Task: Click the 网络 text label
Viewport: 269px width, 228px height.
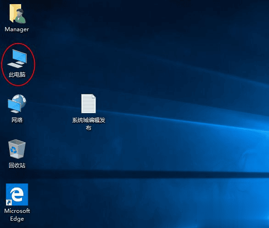Action: coord(17,120)
